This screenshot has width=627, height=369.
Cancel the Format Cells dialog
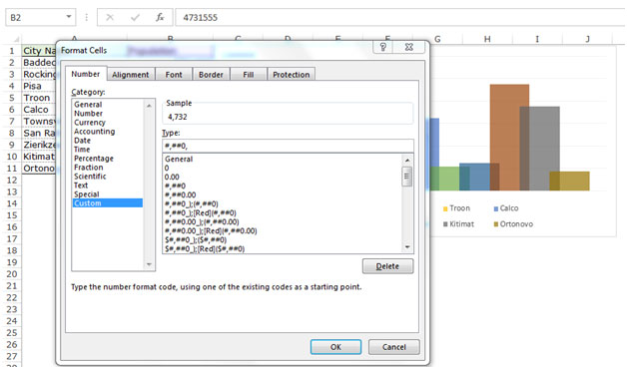pos(394,347)
